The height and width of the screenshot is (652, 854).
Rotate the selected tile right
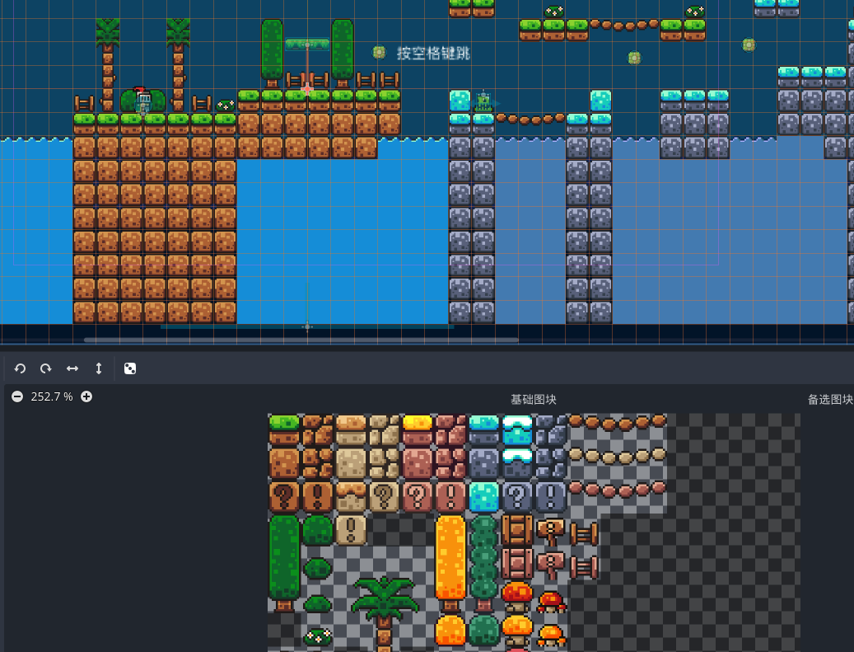[x=46, y=368]
